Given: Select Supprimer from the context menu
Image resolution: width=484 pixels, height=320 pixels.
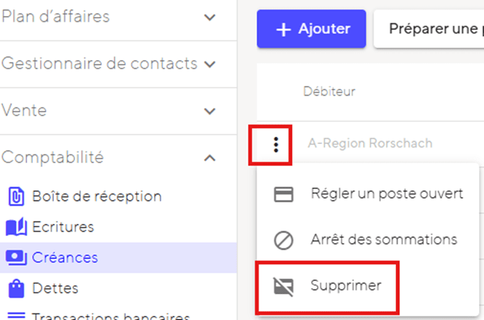Looking at the screenshot, I should 346,286.
